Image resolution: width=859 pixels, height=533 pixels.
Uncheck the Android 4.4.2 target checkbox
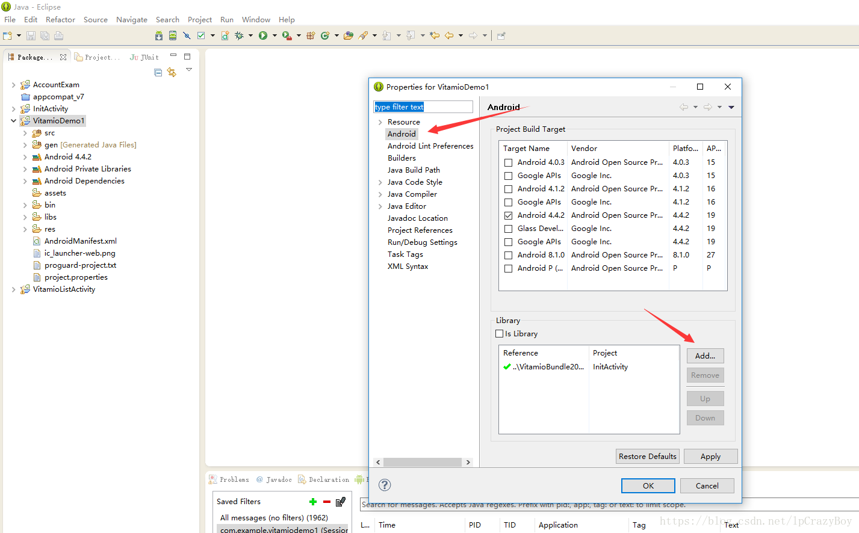509,215
